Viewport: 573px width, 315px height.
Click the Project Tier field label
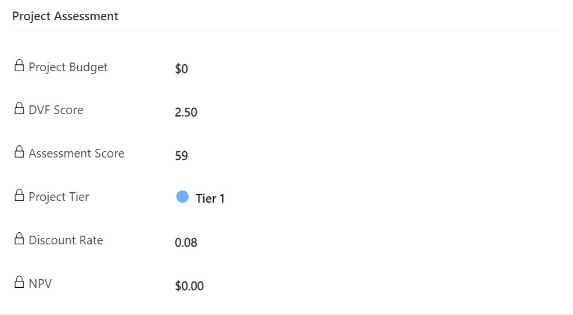(59, 197)
